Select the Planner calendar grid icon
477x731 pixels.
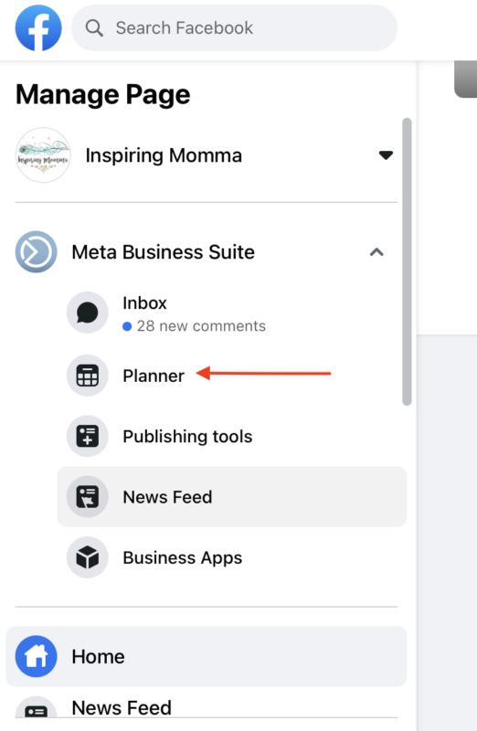coord(88,376)
